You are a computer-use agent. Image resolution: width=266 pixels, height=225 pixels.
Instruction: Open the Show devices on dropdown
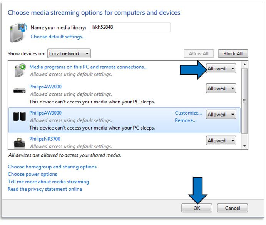tap(69, 54)
